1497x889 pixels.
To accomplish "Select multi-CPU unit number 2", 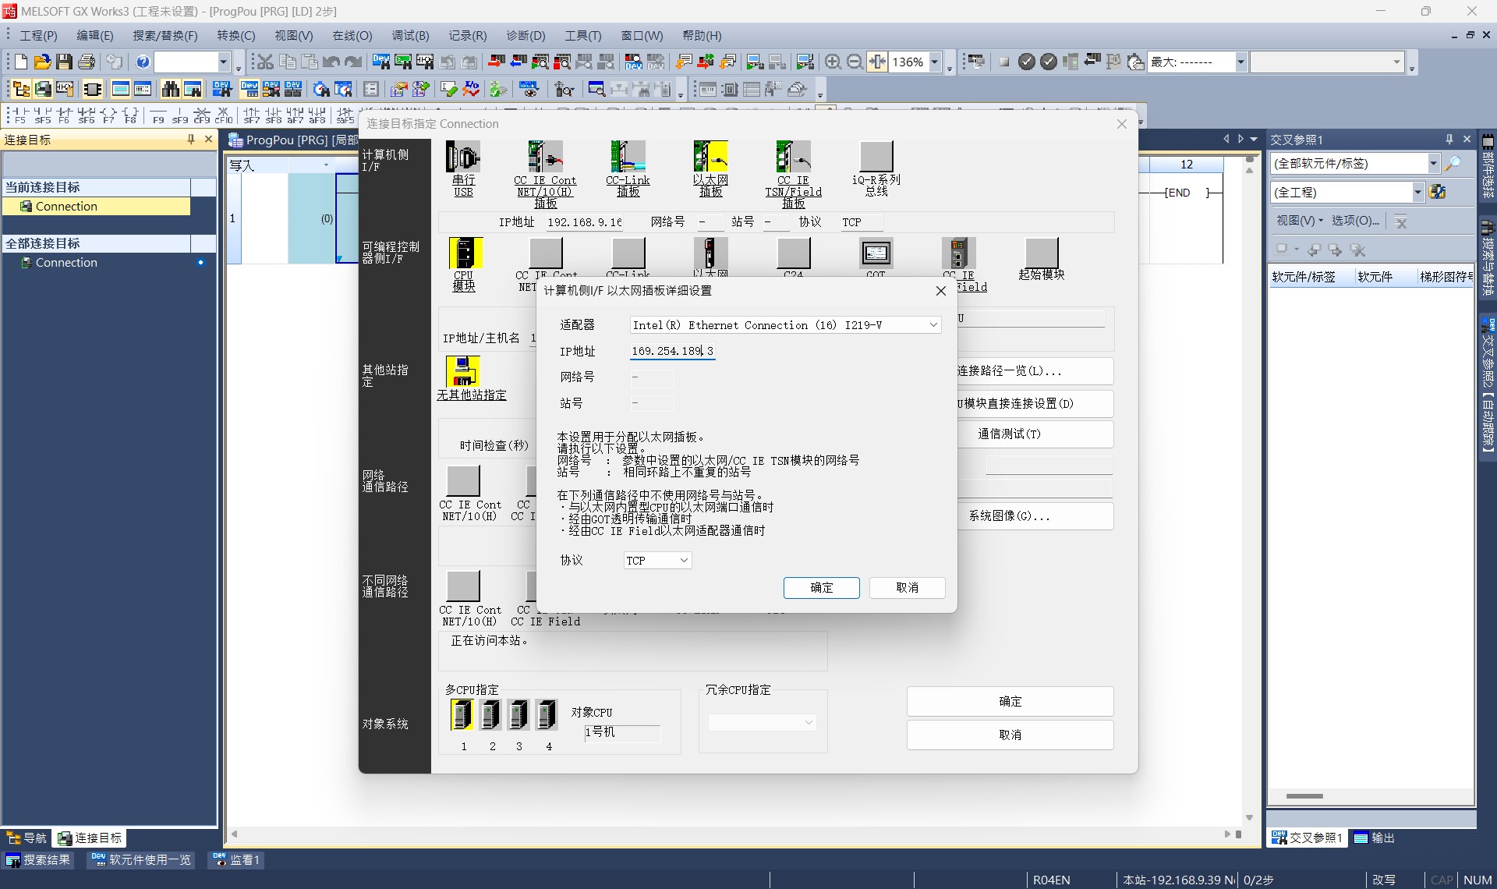I will (x=490, y=714).
